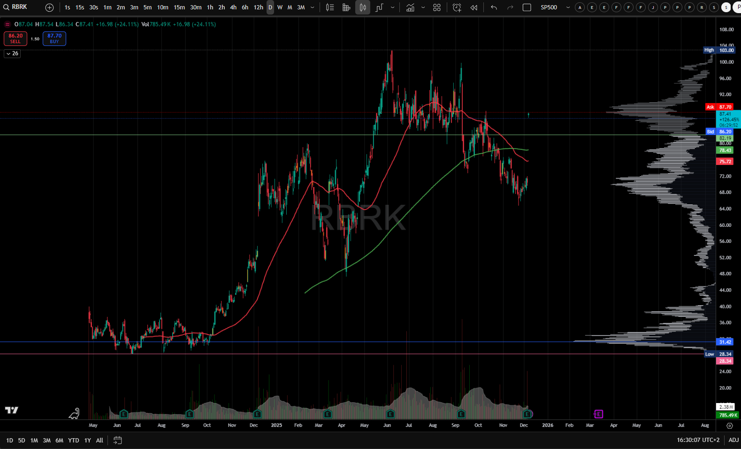Click the add symbol plus icon
The height and width of the screenshot is (449, 741).
tap(49, 7)
